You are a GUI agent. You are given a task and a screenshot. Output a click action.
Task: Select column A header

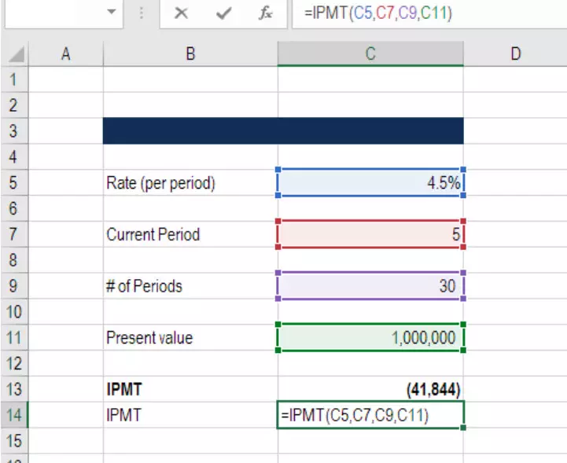[65, 54]
